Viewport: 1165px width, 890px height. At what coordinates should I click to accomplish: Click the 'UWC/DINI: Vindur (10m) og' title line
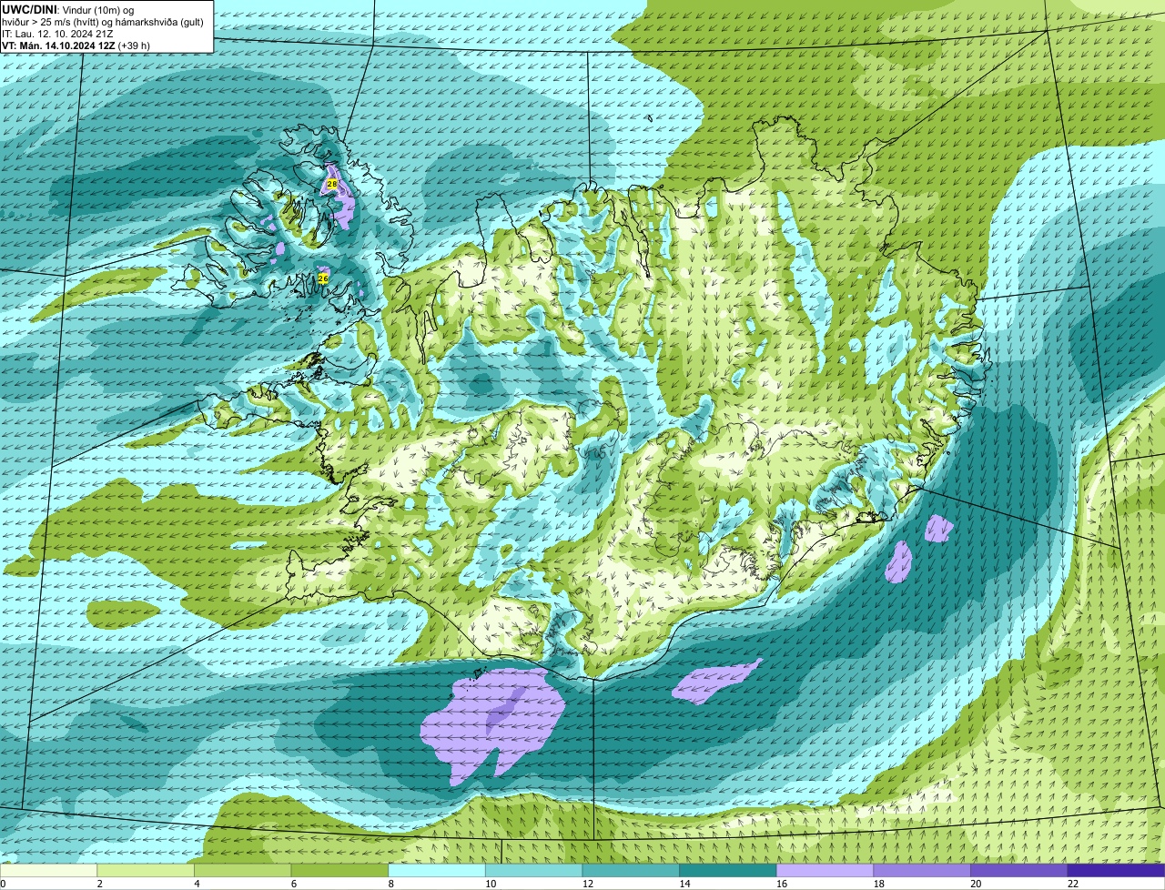click(x=68, y=9)
